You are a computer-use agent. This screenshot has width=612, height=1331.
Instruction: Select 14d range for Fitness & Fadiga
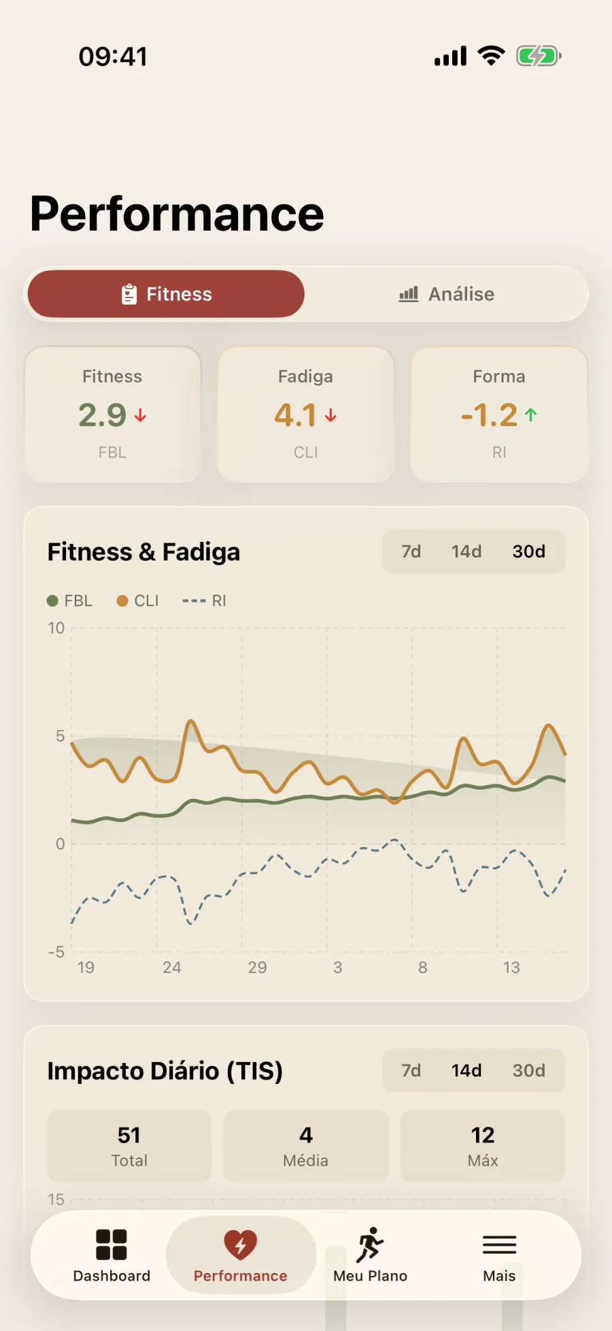click(x=466, y=551)
